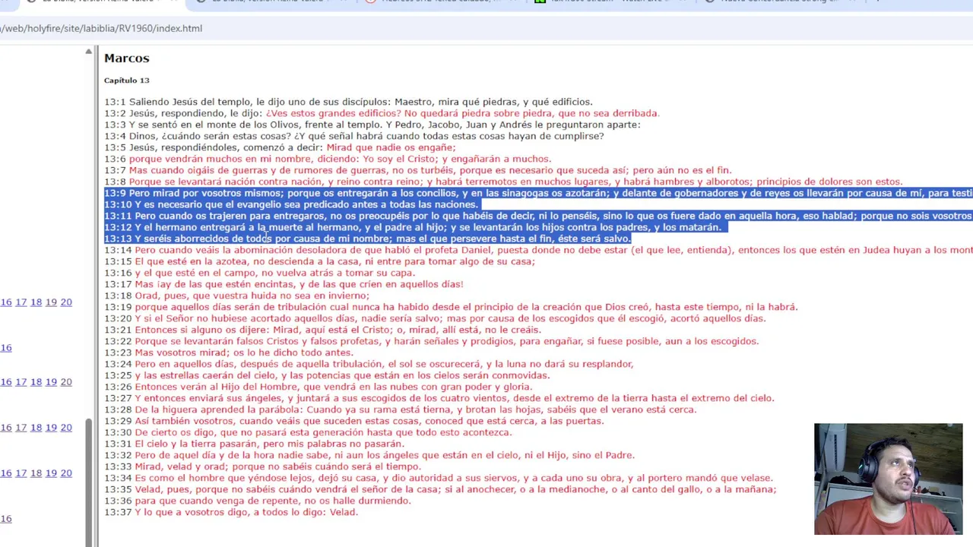This screenshot has height=547, width=973.
Task: Click verse 13:5 'Mirad que nadie os engañe'
Action: 280,147
